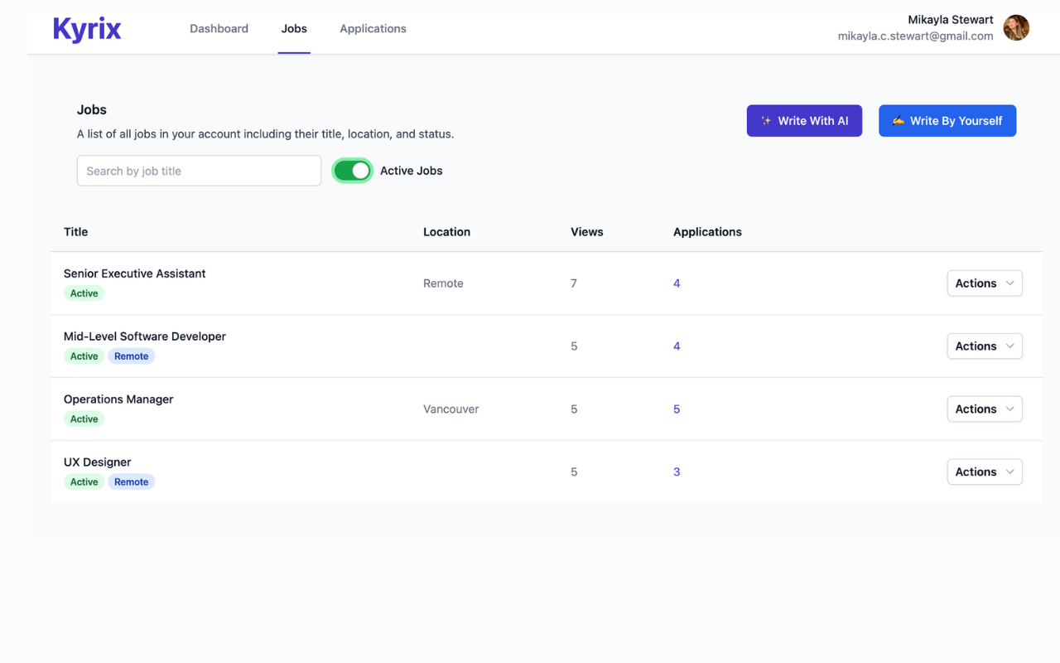
Task: Select the Remote badge on UX Designer
Action: (131, 482)
